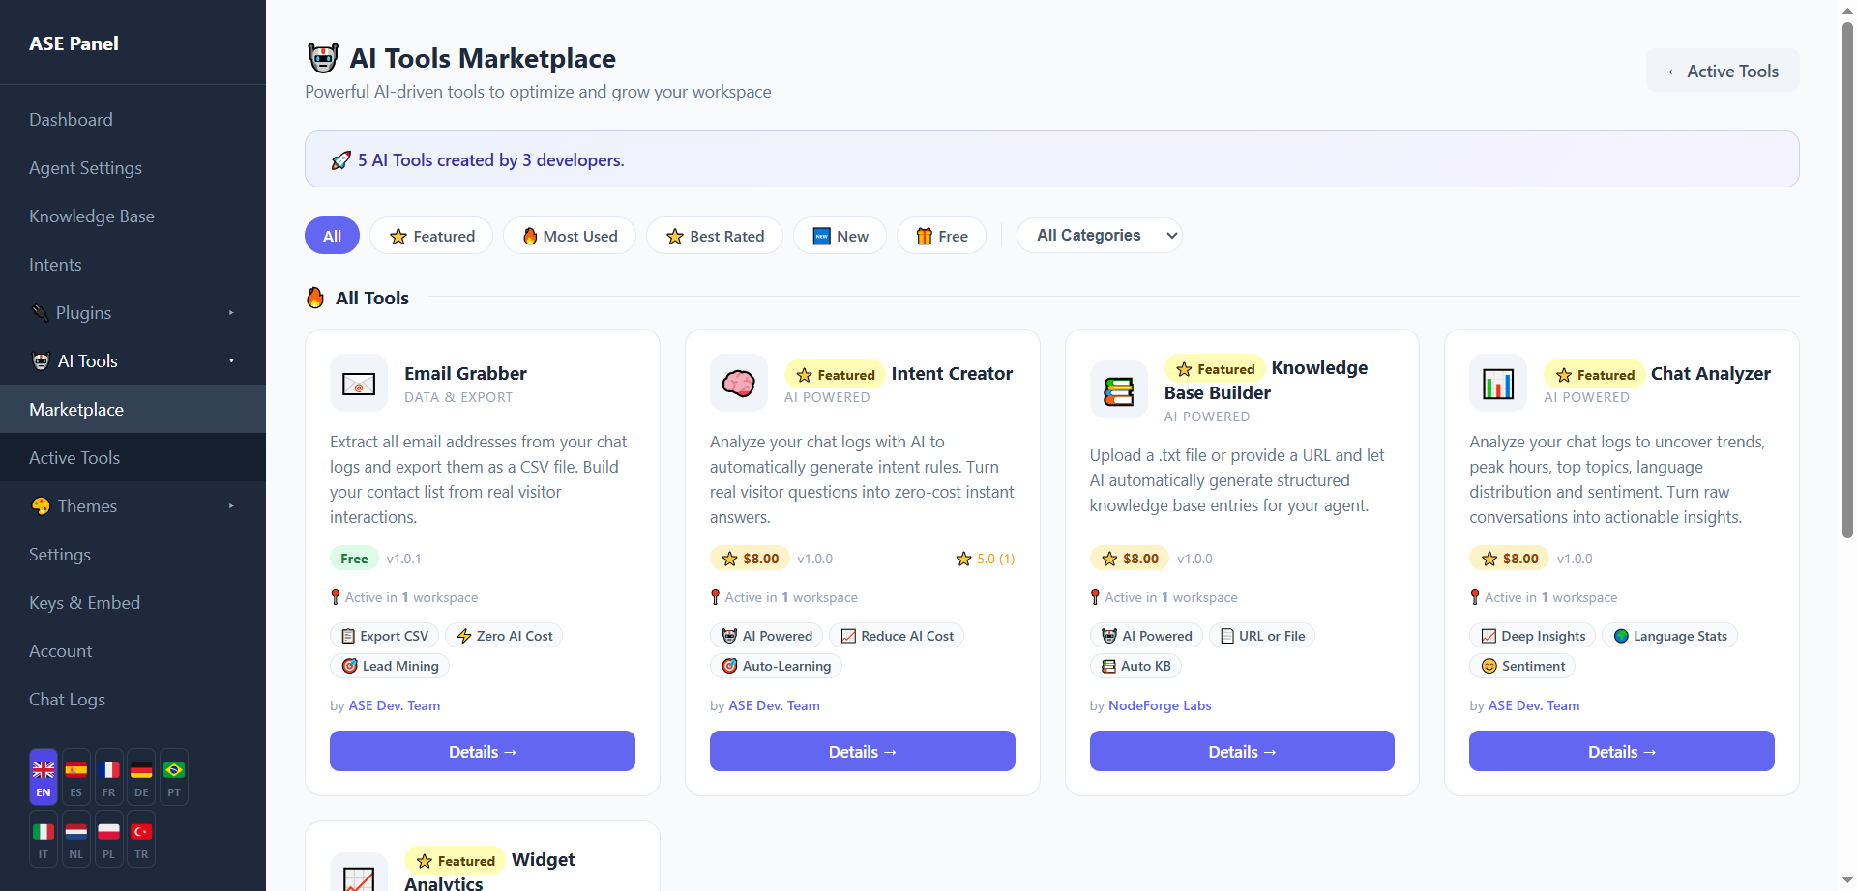Screen dimensions: 1857x891
Task: Click the Chat Analyzer bar chart icon
Action: click(1498, 384)
